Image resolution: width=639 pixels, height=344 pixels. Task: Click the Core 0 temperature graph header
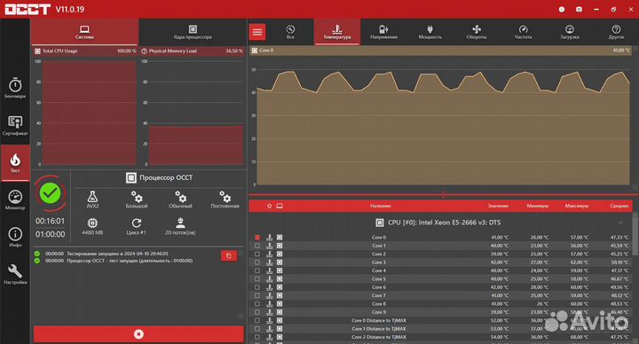[x=441, y=51]
